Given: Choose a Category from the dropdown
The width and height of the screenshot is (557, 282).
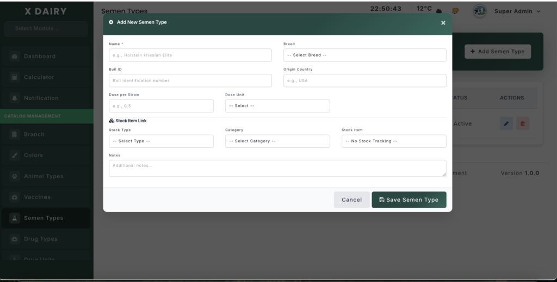Looking at the screenshot, I should pyautogui.click(x=277, y=141).
